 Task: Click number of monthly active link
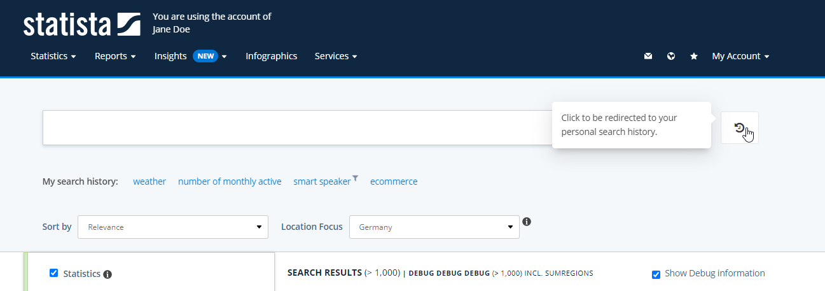tap(230, 181)
